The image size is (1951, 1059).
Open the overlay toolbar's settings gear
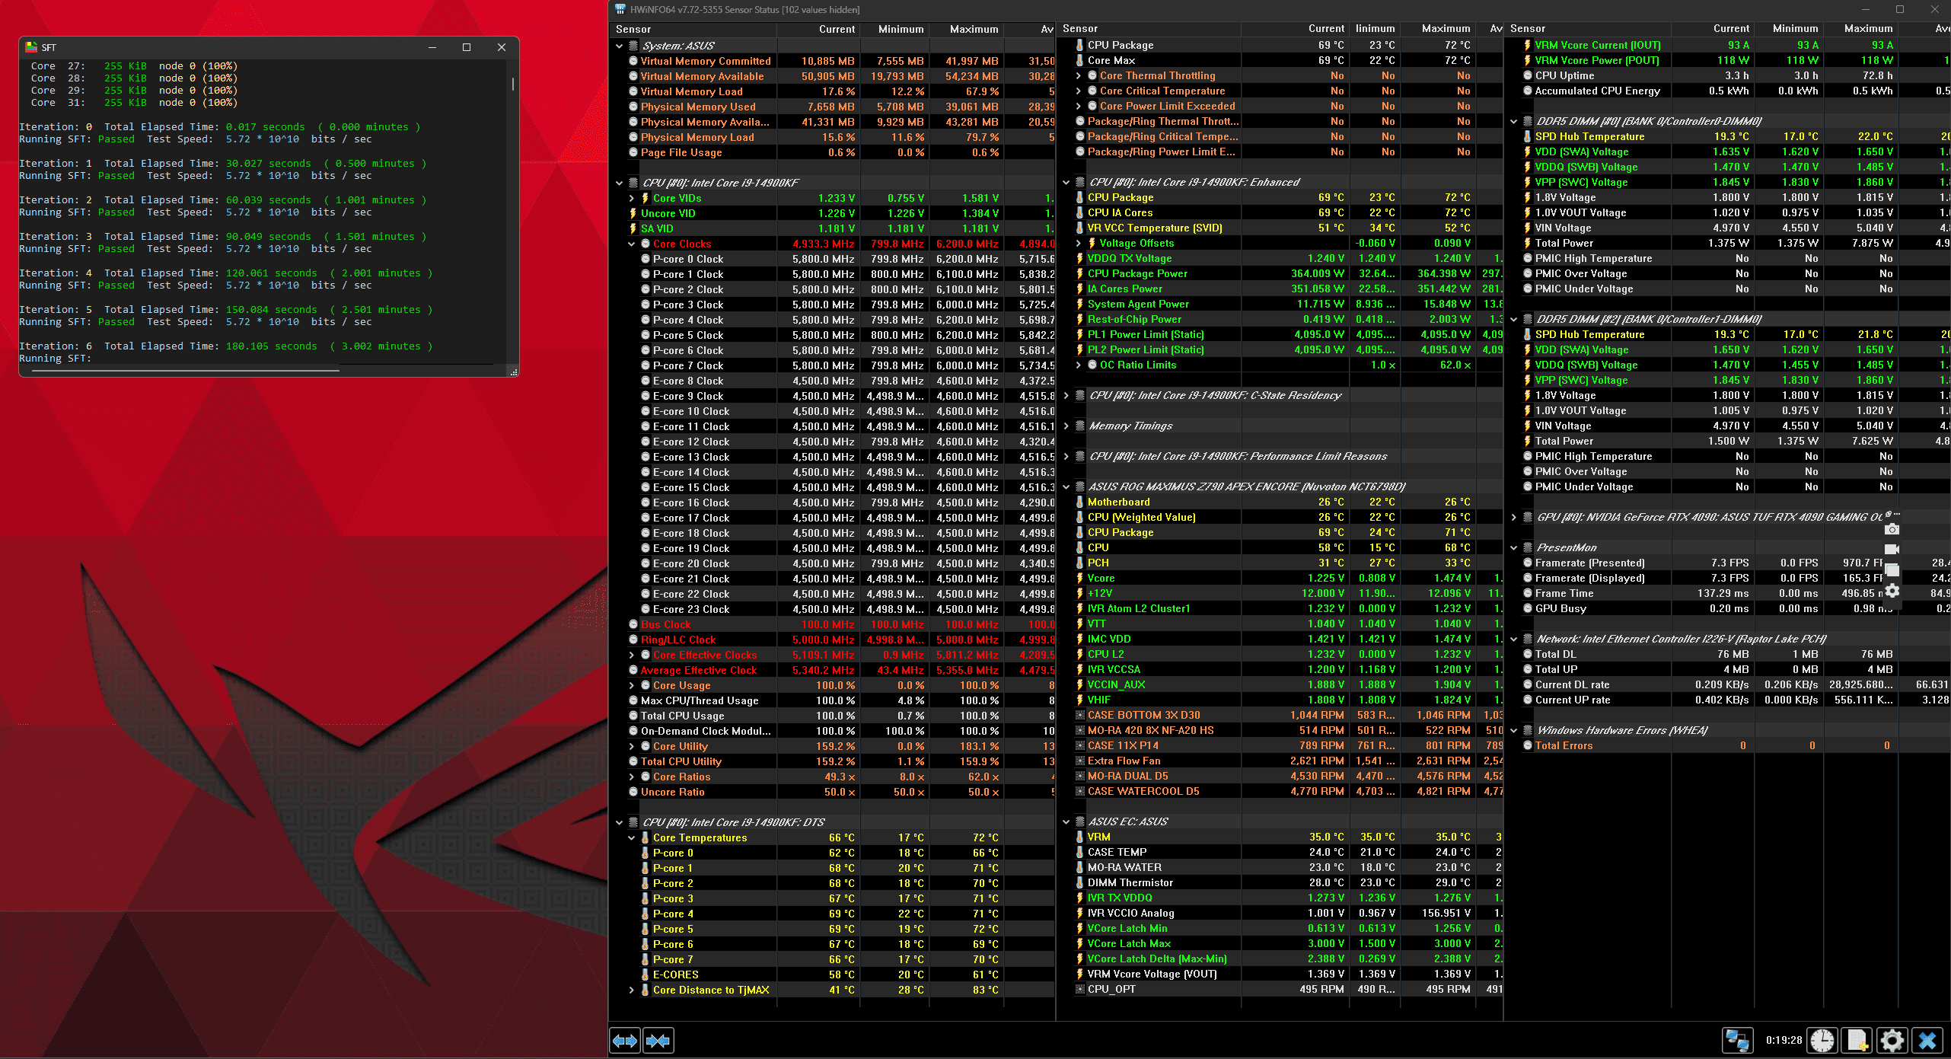1892,592
